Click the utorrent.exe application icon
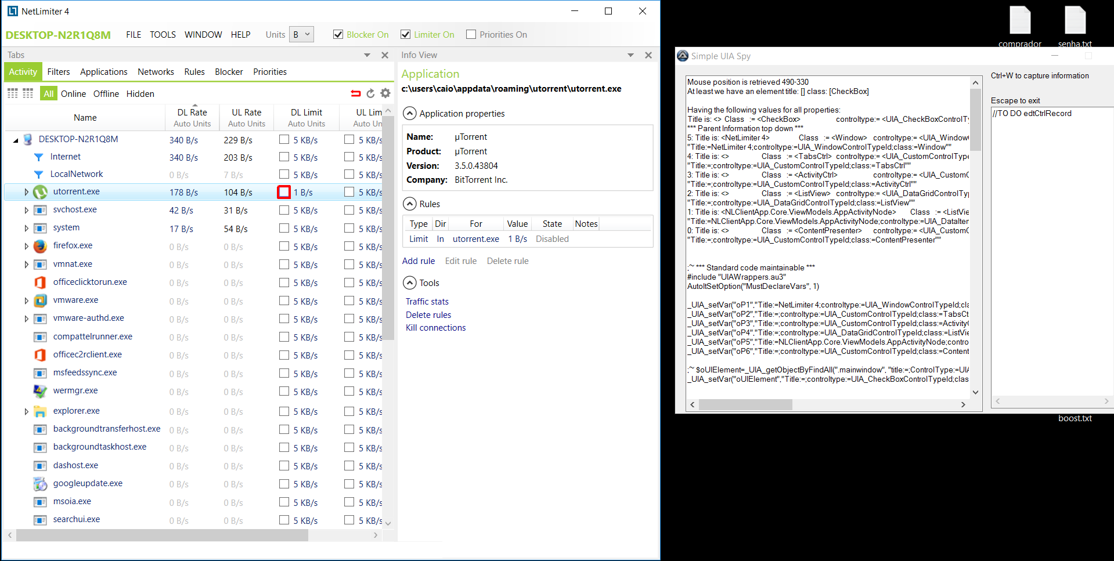 [40, 192]
